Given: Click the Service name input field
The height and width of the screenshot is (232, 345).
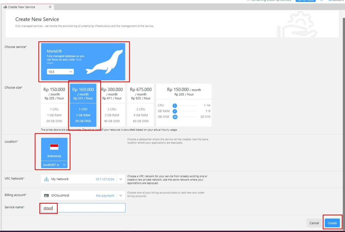Looking at the screenshot, I should (83, 208).
